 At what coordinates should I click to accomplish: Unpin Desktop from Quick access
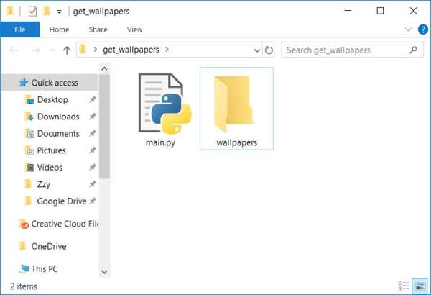92,100
